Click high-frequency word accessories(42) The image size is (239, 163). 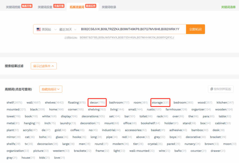(x=136, y=130)
